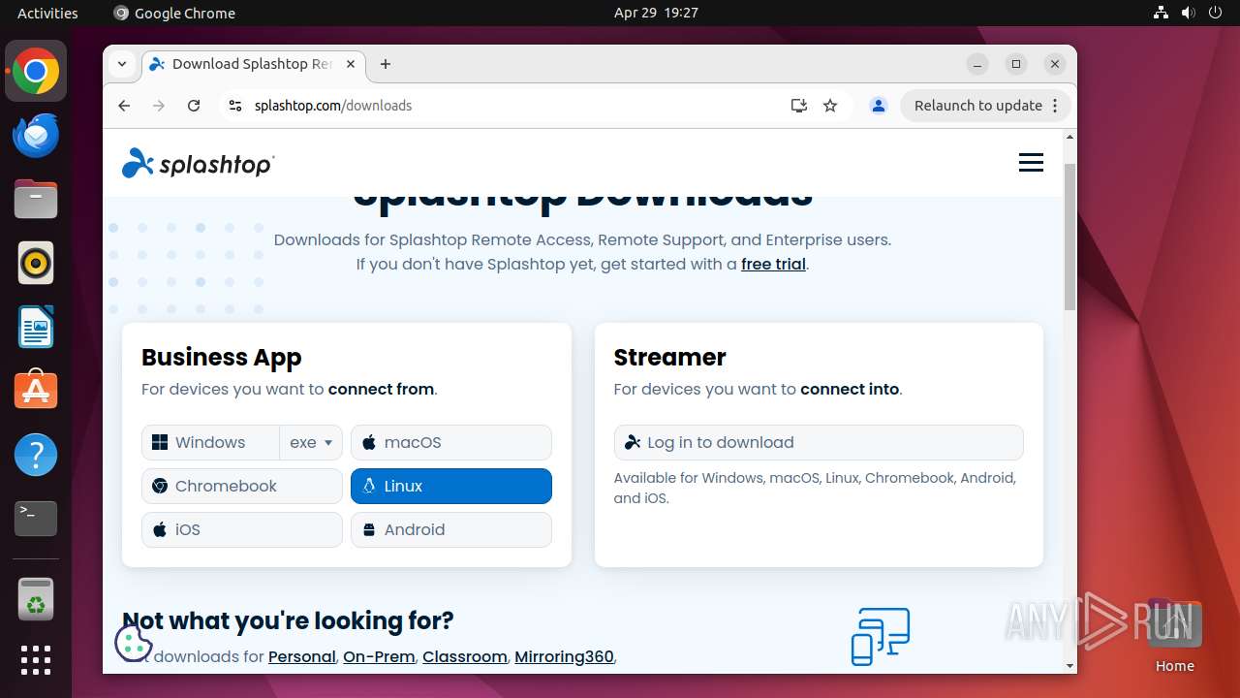Open power menu in top bar
Image resolution: width=1240 pixels, height=698 pixels.
coord(1216,13)
